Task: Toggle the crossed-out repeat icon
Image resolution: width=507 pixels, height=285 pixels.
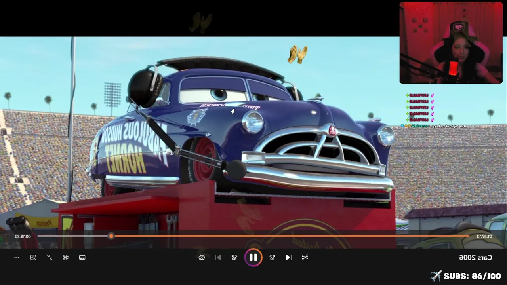Action: click(x=202, y=257)
